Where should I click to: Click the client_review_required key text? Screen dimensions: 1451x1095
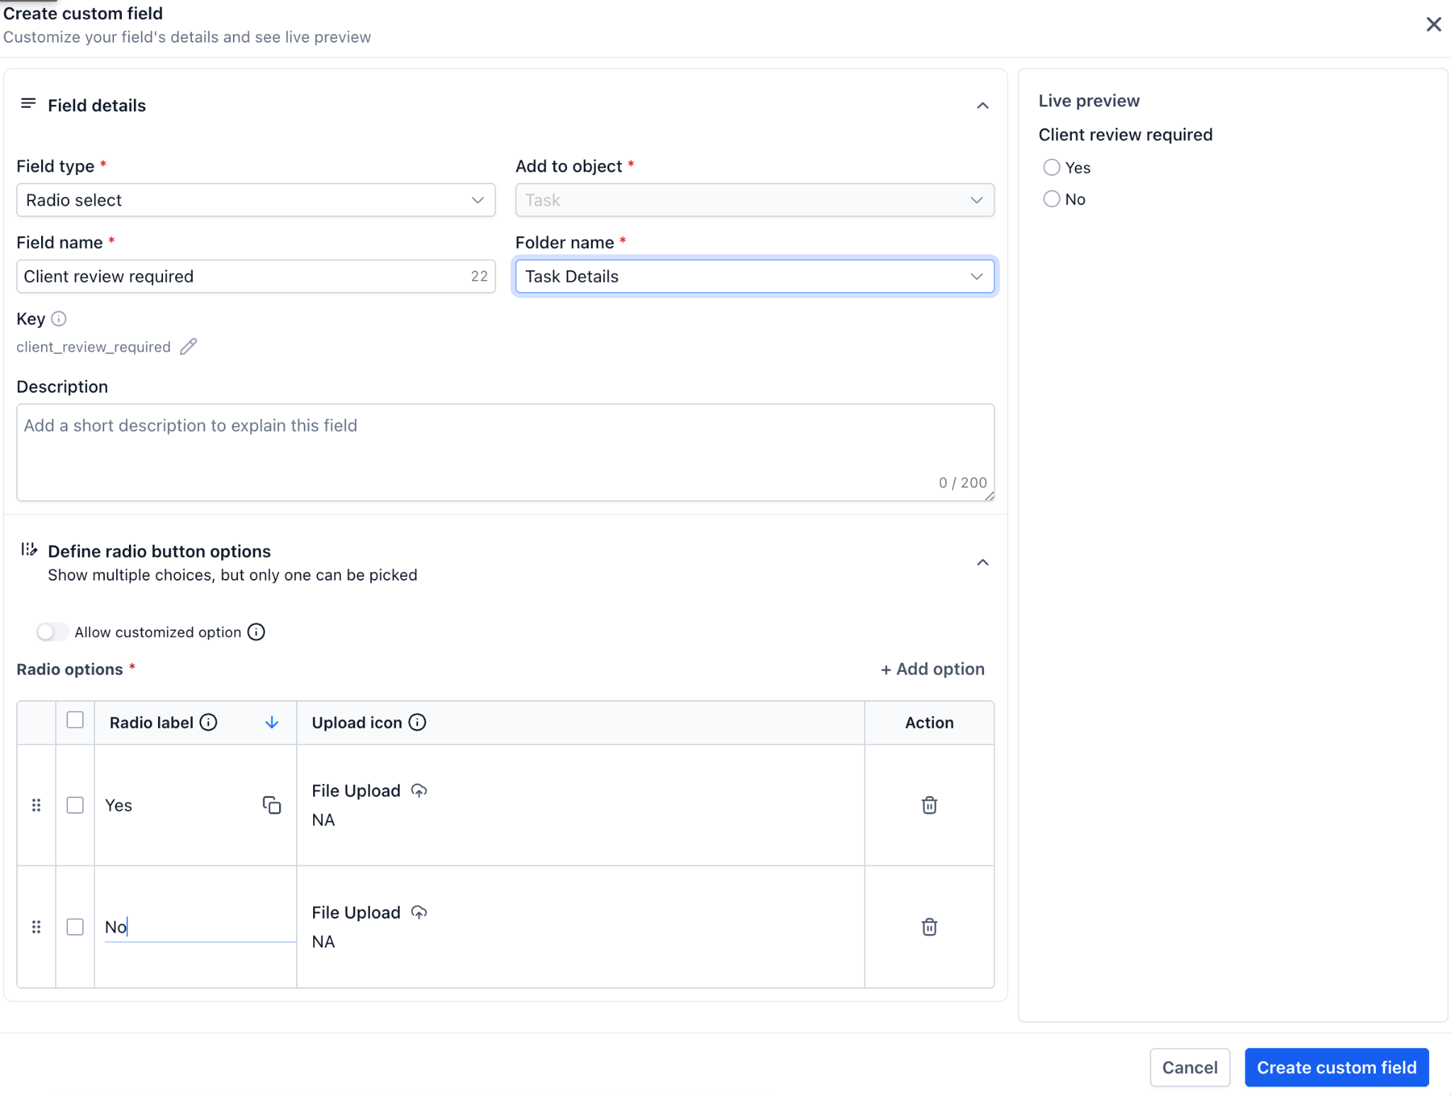(x=94, y=347)
